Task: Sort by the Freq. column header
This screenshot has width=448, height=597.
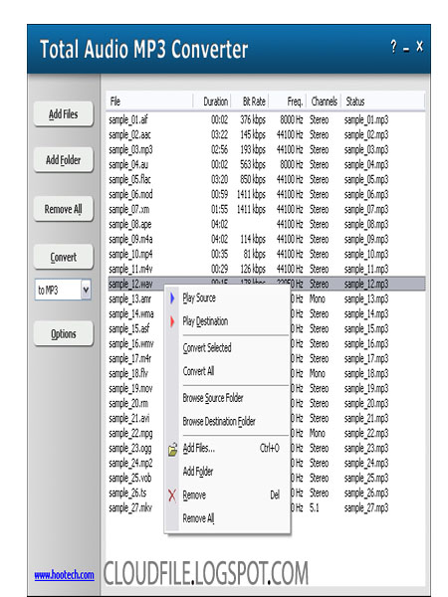Action: 288,101
